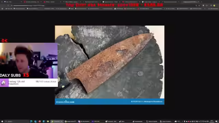Select the highlighted active browser taskbar button

tap(57, 122)
